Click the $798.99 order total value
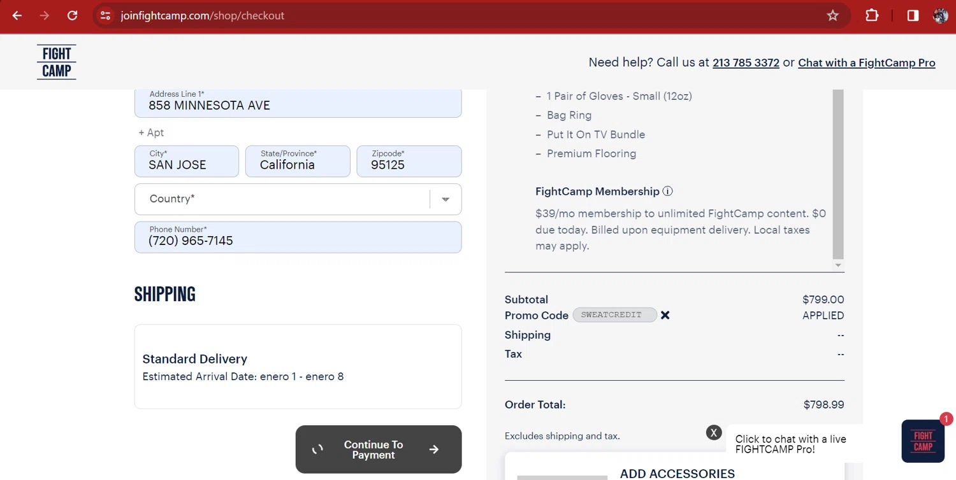The width and height of the screenshot is (956, 480). point(824,405)
